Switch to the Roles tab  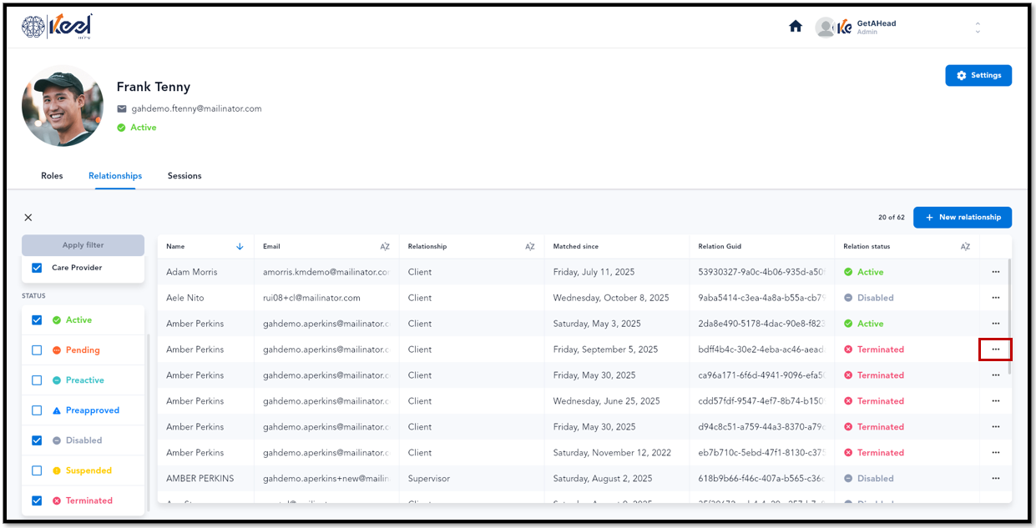pos(52,176)
